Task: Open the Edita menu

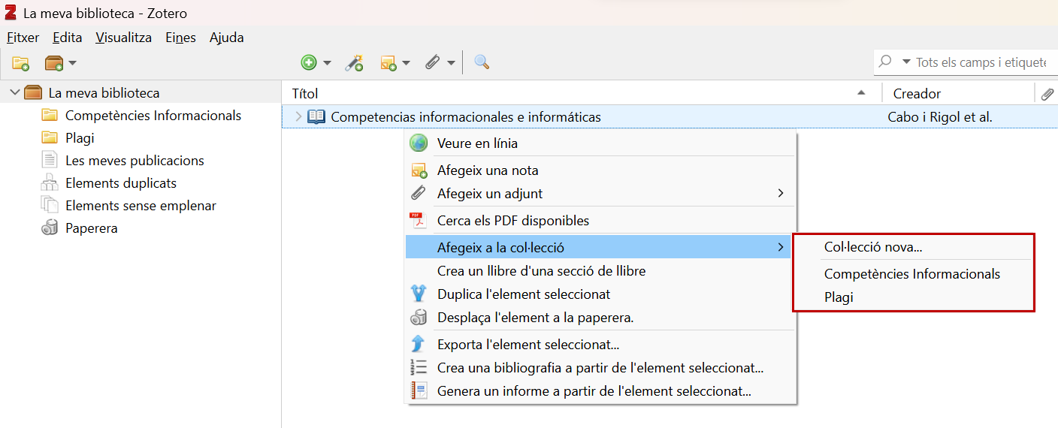Action: [67, 38]
